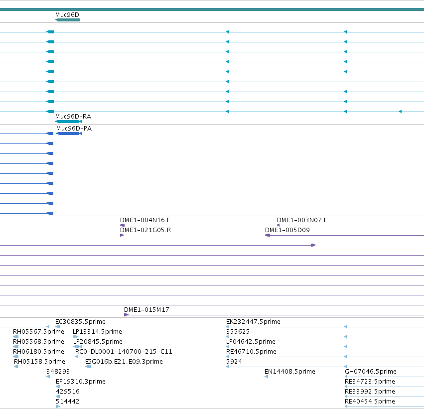The image size is (424, 409).
Task: Open the RH05568.5prime EST label
Action: pos(39,342)
